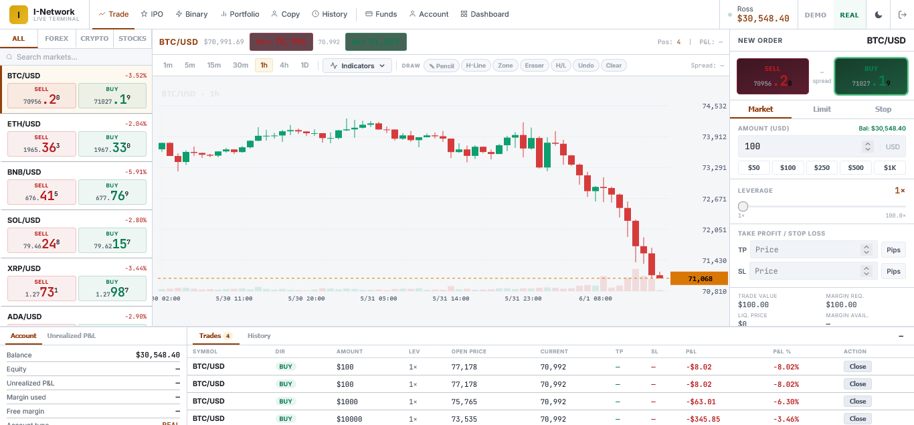The width and height of the screenshot is (914, 425).
Task: Select the Pencil draw tool
Action: click(x=442, y=66)
